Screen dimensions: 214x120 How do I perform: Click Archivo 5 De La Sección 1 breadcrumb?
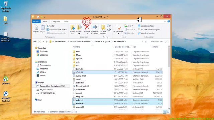[81, 41]
